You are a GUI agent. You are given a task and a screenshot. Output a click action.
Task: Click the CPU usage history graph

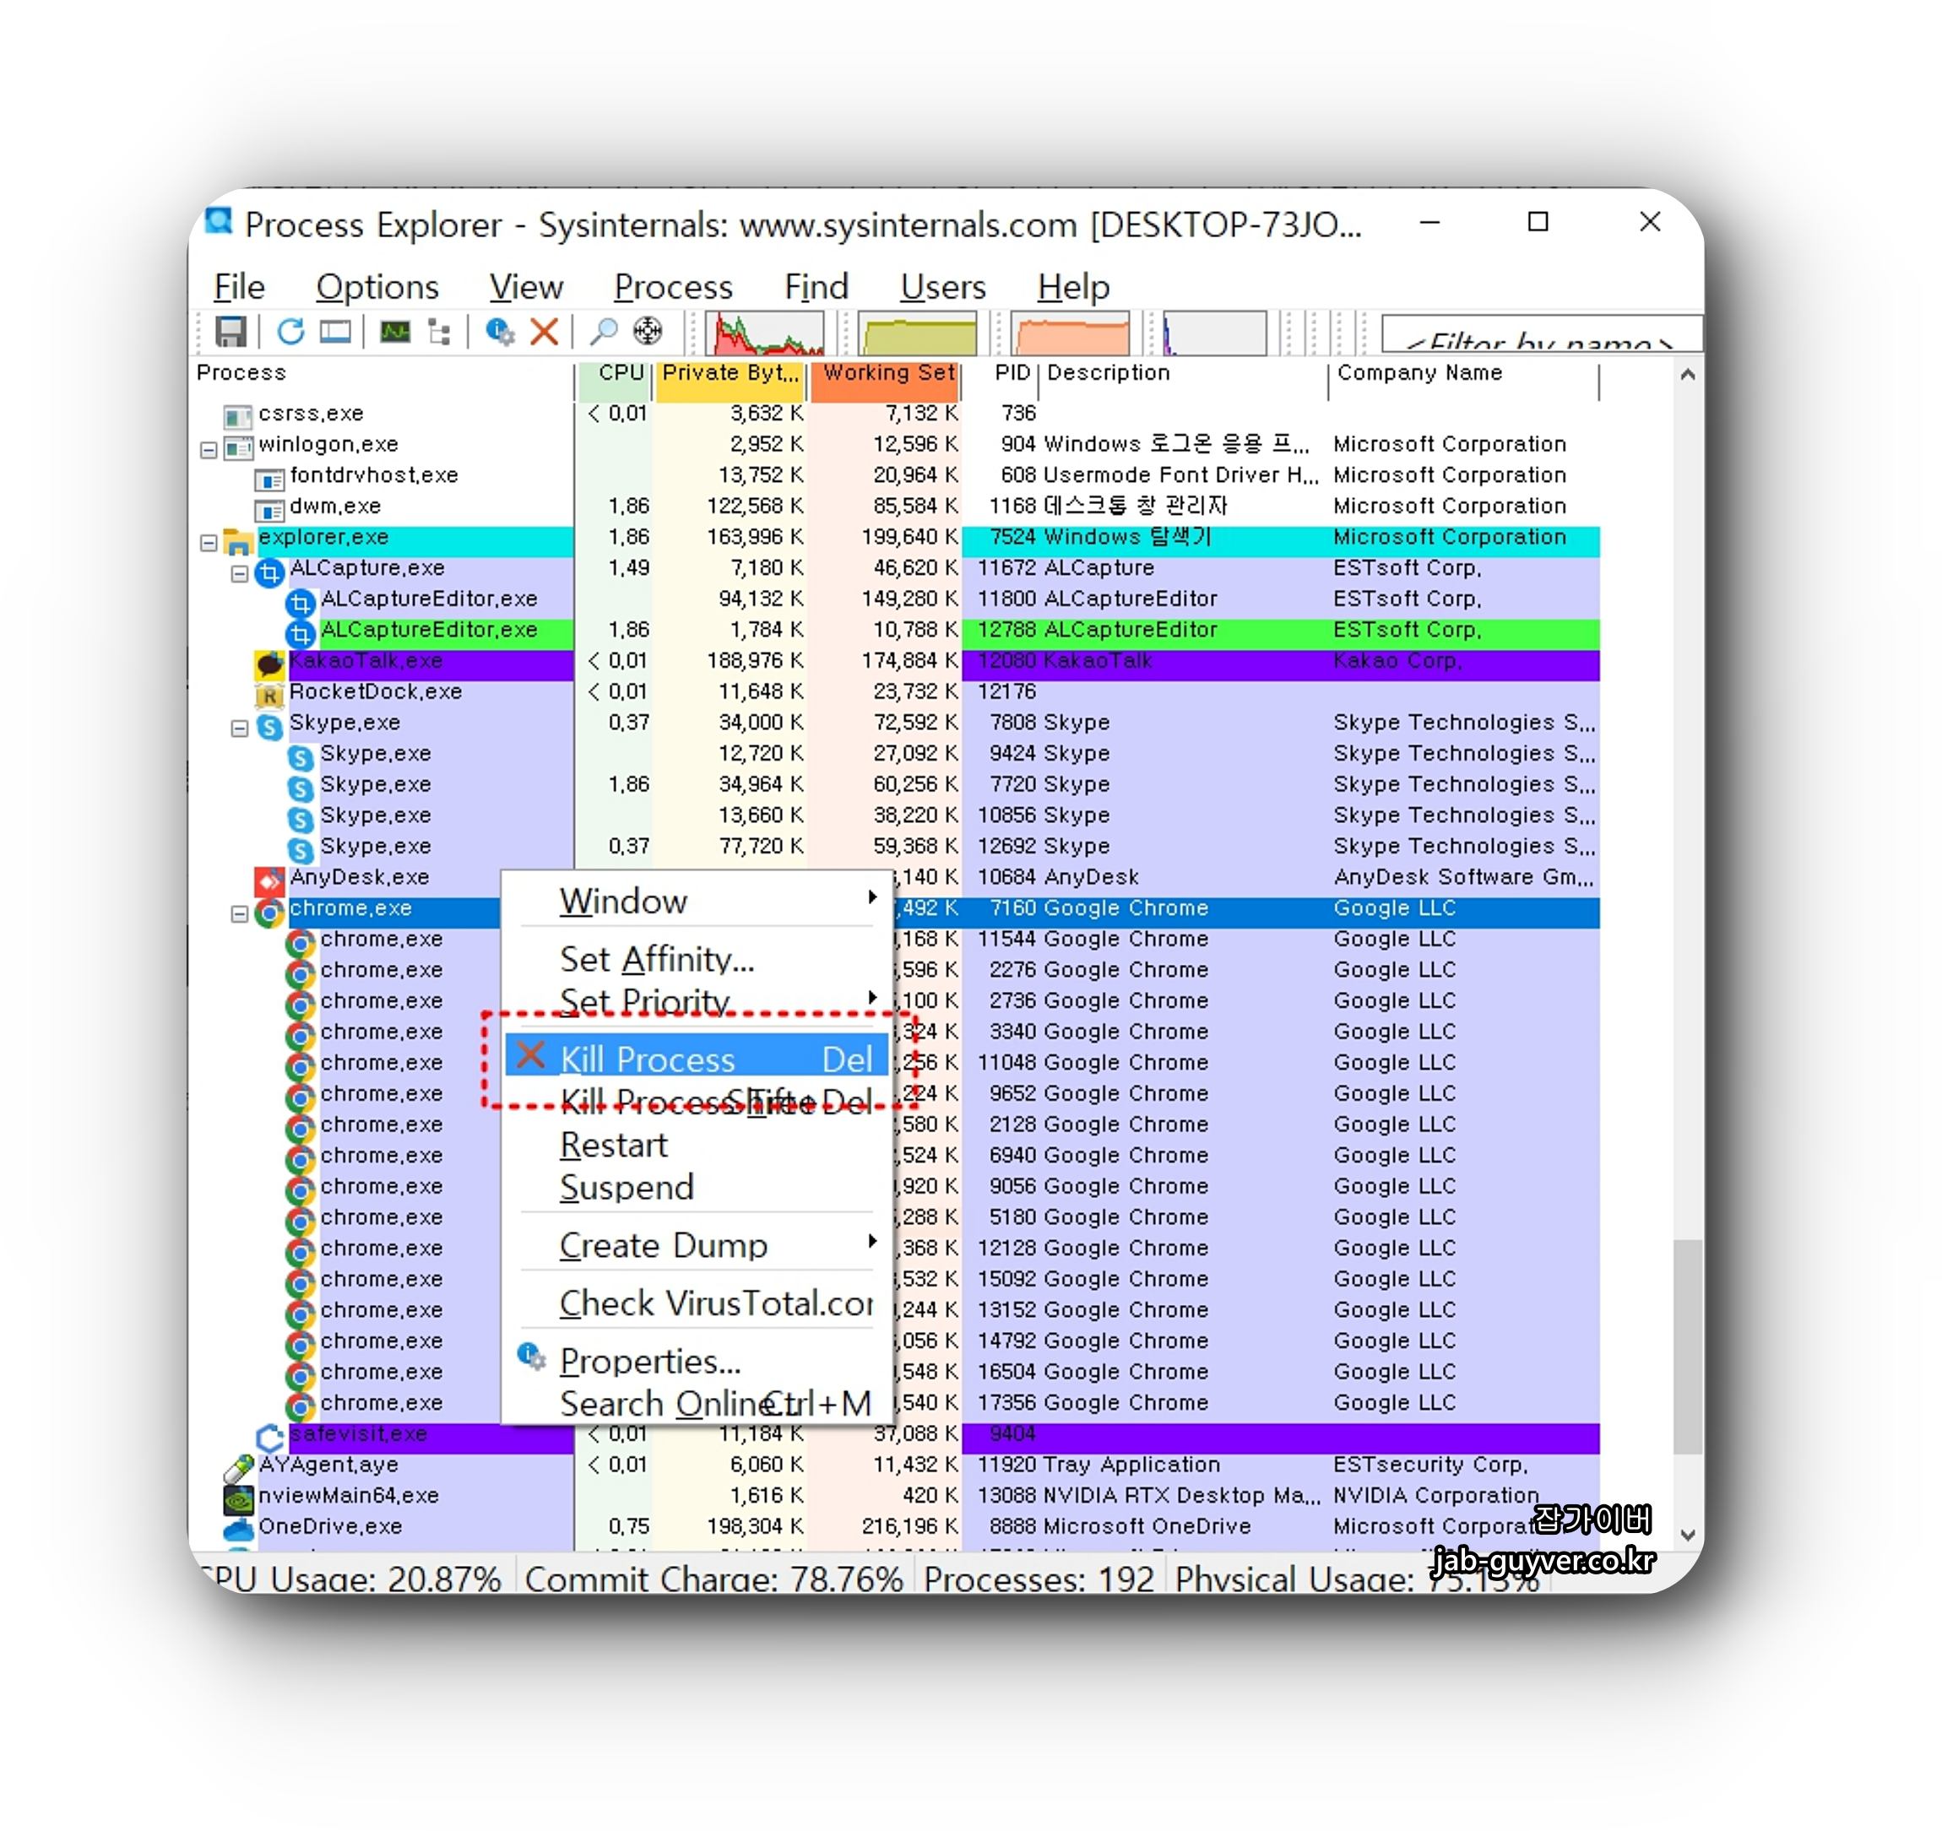coord(764,334)
